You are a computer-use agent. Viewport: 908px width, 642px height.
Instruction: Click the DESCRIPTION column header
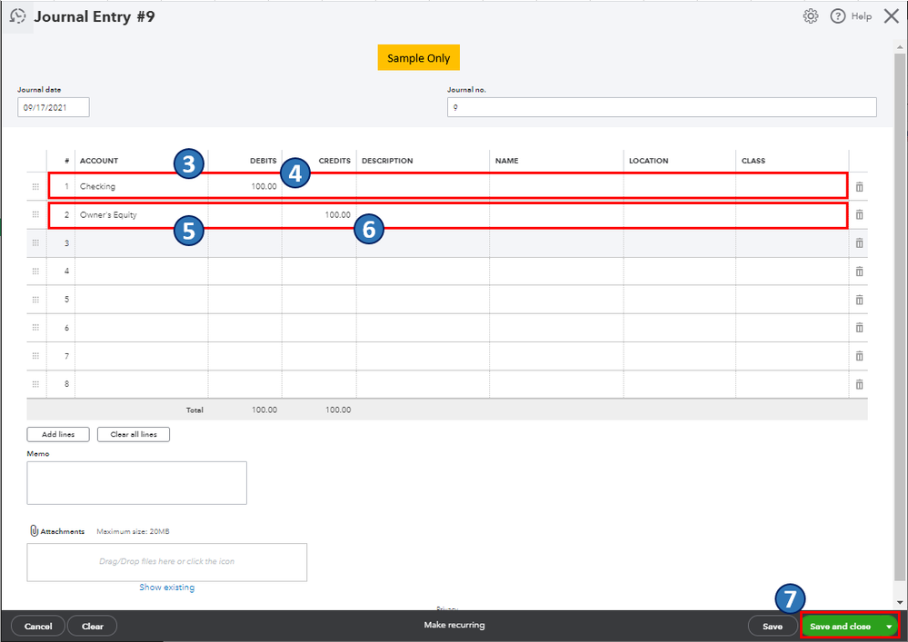(387, 161)
